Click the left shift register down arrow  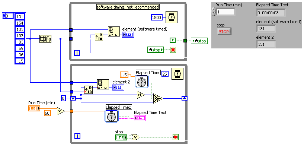point(73,98)
